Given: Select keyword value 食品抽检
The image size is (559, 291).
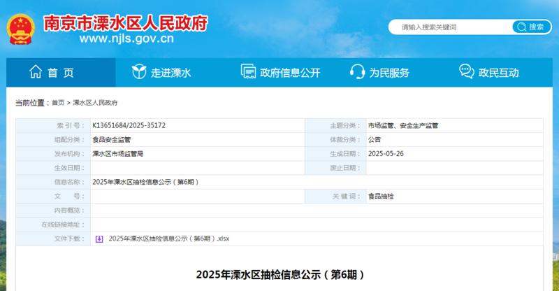Looking at the screenshot, I should [x=381, y=196].
